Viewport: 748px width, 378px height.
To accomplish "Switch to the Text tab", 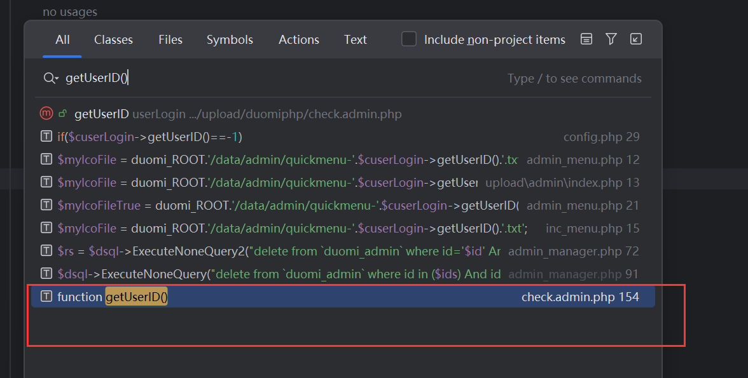I will [x=356, y=39].
